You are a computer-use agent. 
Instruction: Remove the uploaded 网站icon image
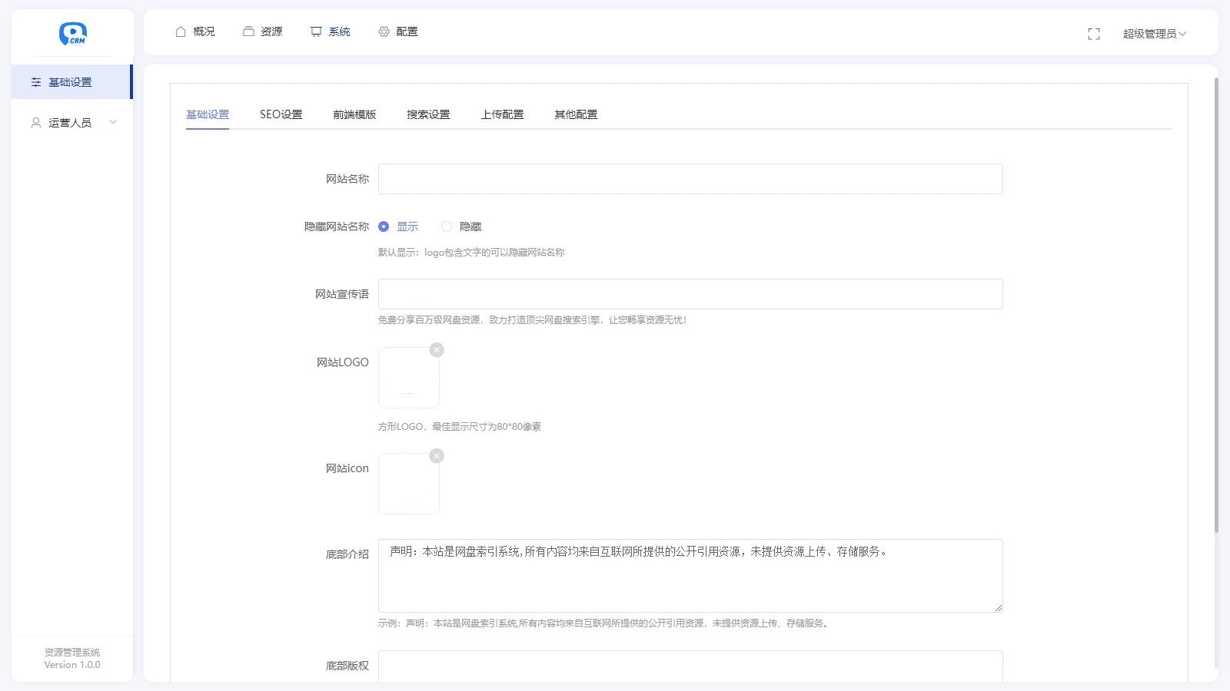pyautogui.click(x=437, y=456)
